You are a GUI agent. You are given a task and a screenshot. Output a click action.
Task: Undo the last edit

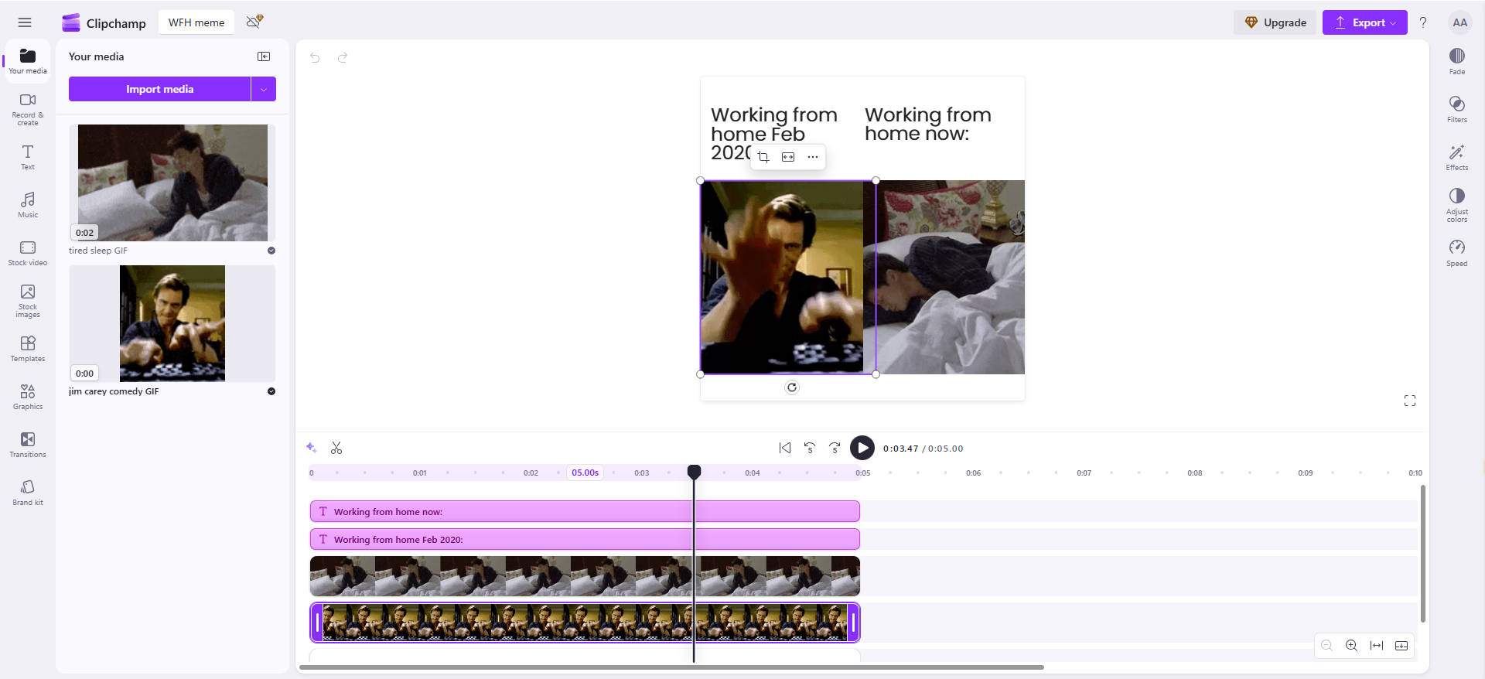point(315,57)
